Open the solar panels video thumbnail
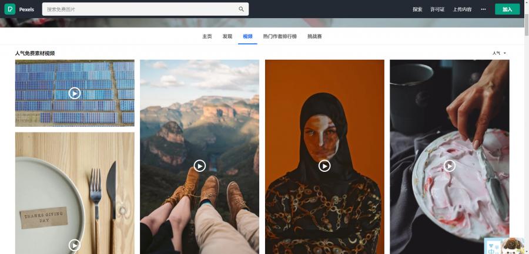529x254 pixels. click(75, 93)
